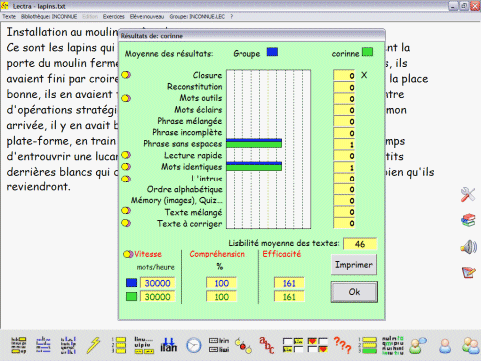
Task: Click the Mots éclairs label
Action: [x=198, y=110]
